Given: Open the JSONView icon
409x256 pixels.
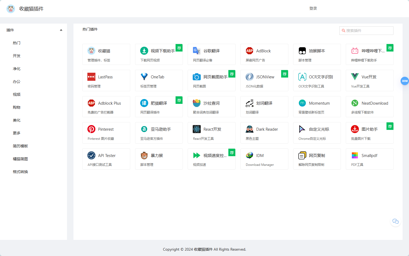Looking at the screenshot, I should coord(250,77).
